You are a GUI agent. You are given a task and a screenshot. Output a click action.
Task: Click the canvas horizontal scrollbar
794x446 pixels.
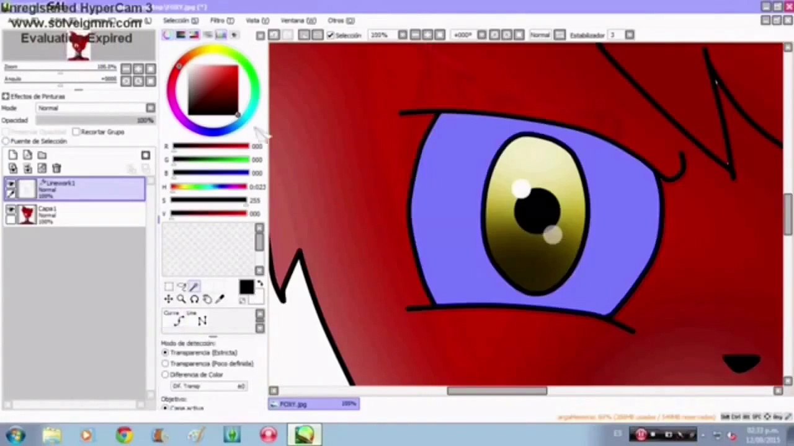497,391
